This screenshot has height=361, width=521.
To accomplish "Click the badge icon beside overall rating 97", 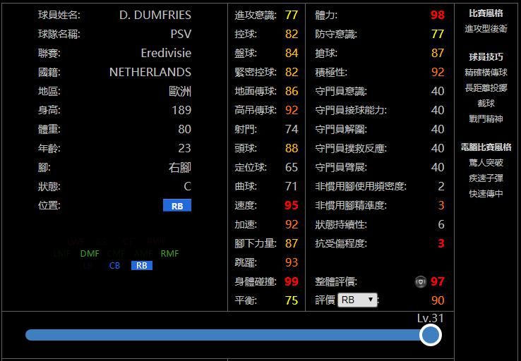I will click(420, 282).
